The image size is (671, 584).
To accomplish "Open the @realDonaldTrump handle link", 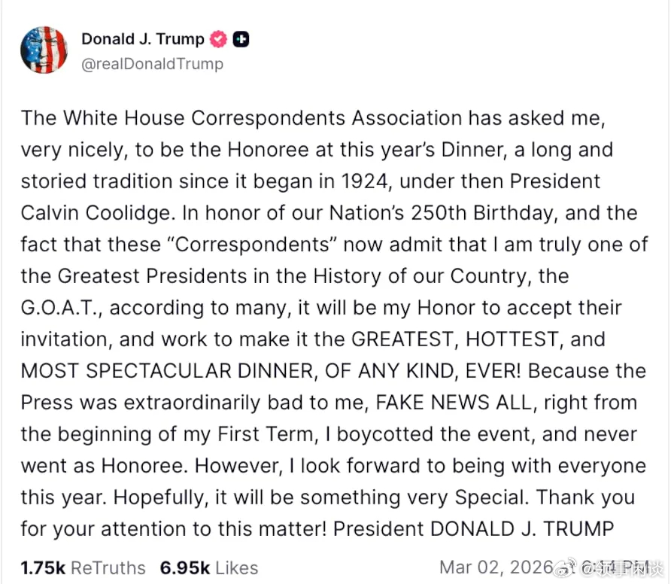I will coord(153,64).
